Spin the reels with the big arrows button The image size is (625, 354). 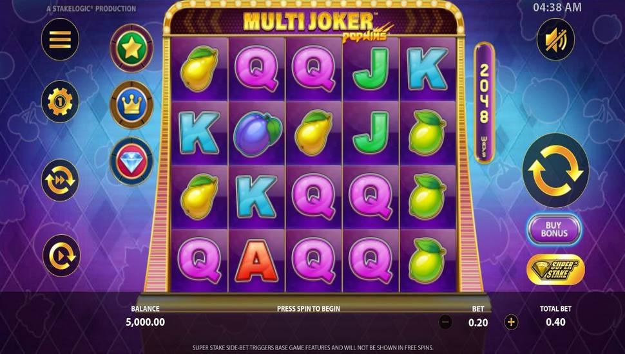pos(555,171)
